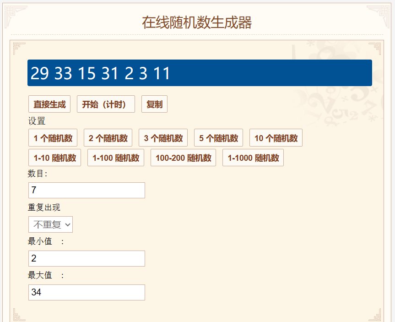Copy results with the 复制 button
Viewport: 395px width, 322px height.
pos(154,104)
